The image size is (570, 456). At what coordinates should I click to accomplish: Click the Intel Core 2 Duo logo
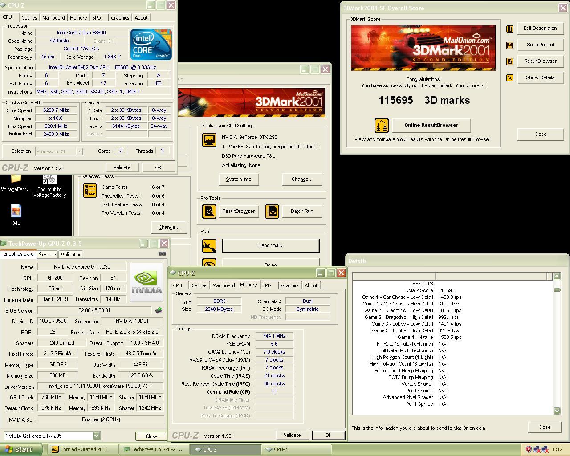(x=151, y=45)
